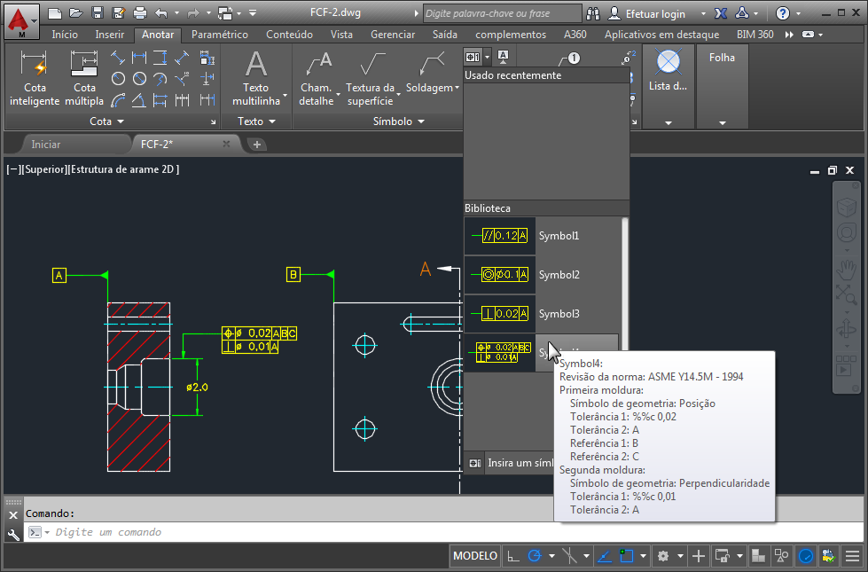Select the radius dimension icon
This screenshot has height=572, width=868.
coord(117,79)
